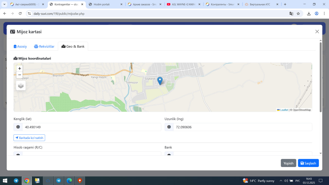Viewport: 329px width, 185px height.
Task: Open the map layers control
Action: 21,86
